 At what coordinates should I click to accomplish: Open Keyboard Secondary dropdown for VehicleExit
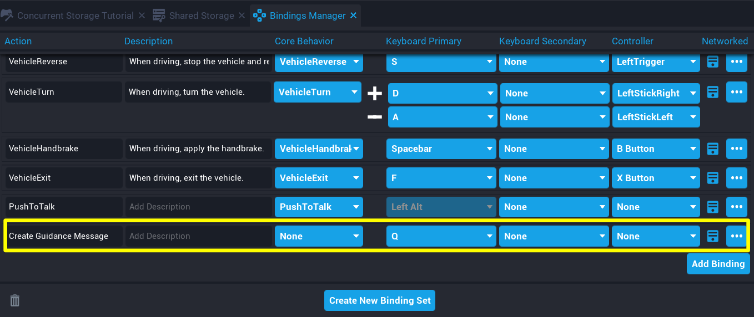point(554,178)
